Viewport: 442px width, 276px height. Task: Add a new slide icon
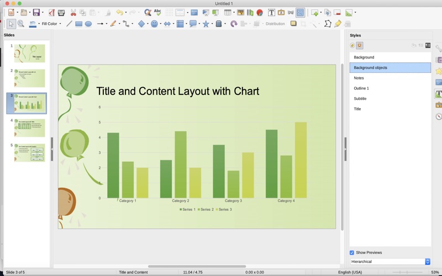314,12
